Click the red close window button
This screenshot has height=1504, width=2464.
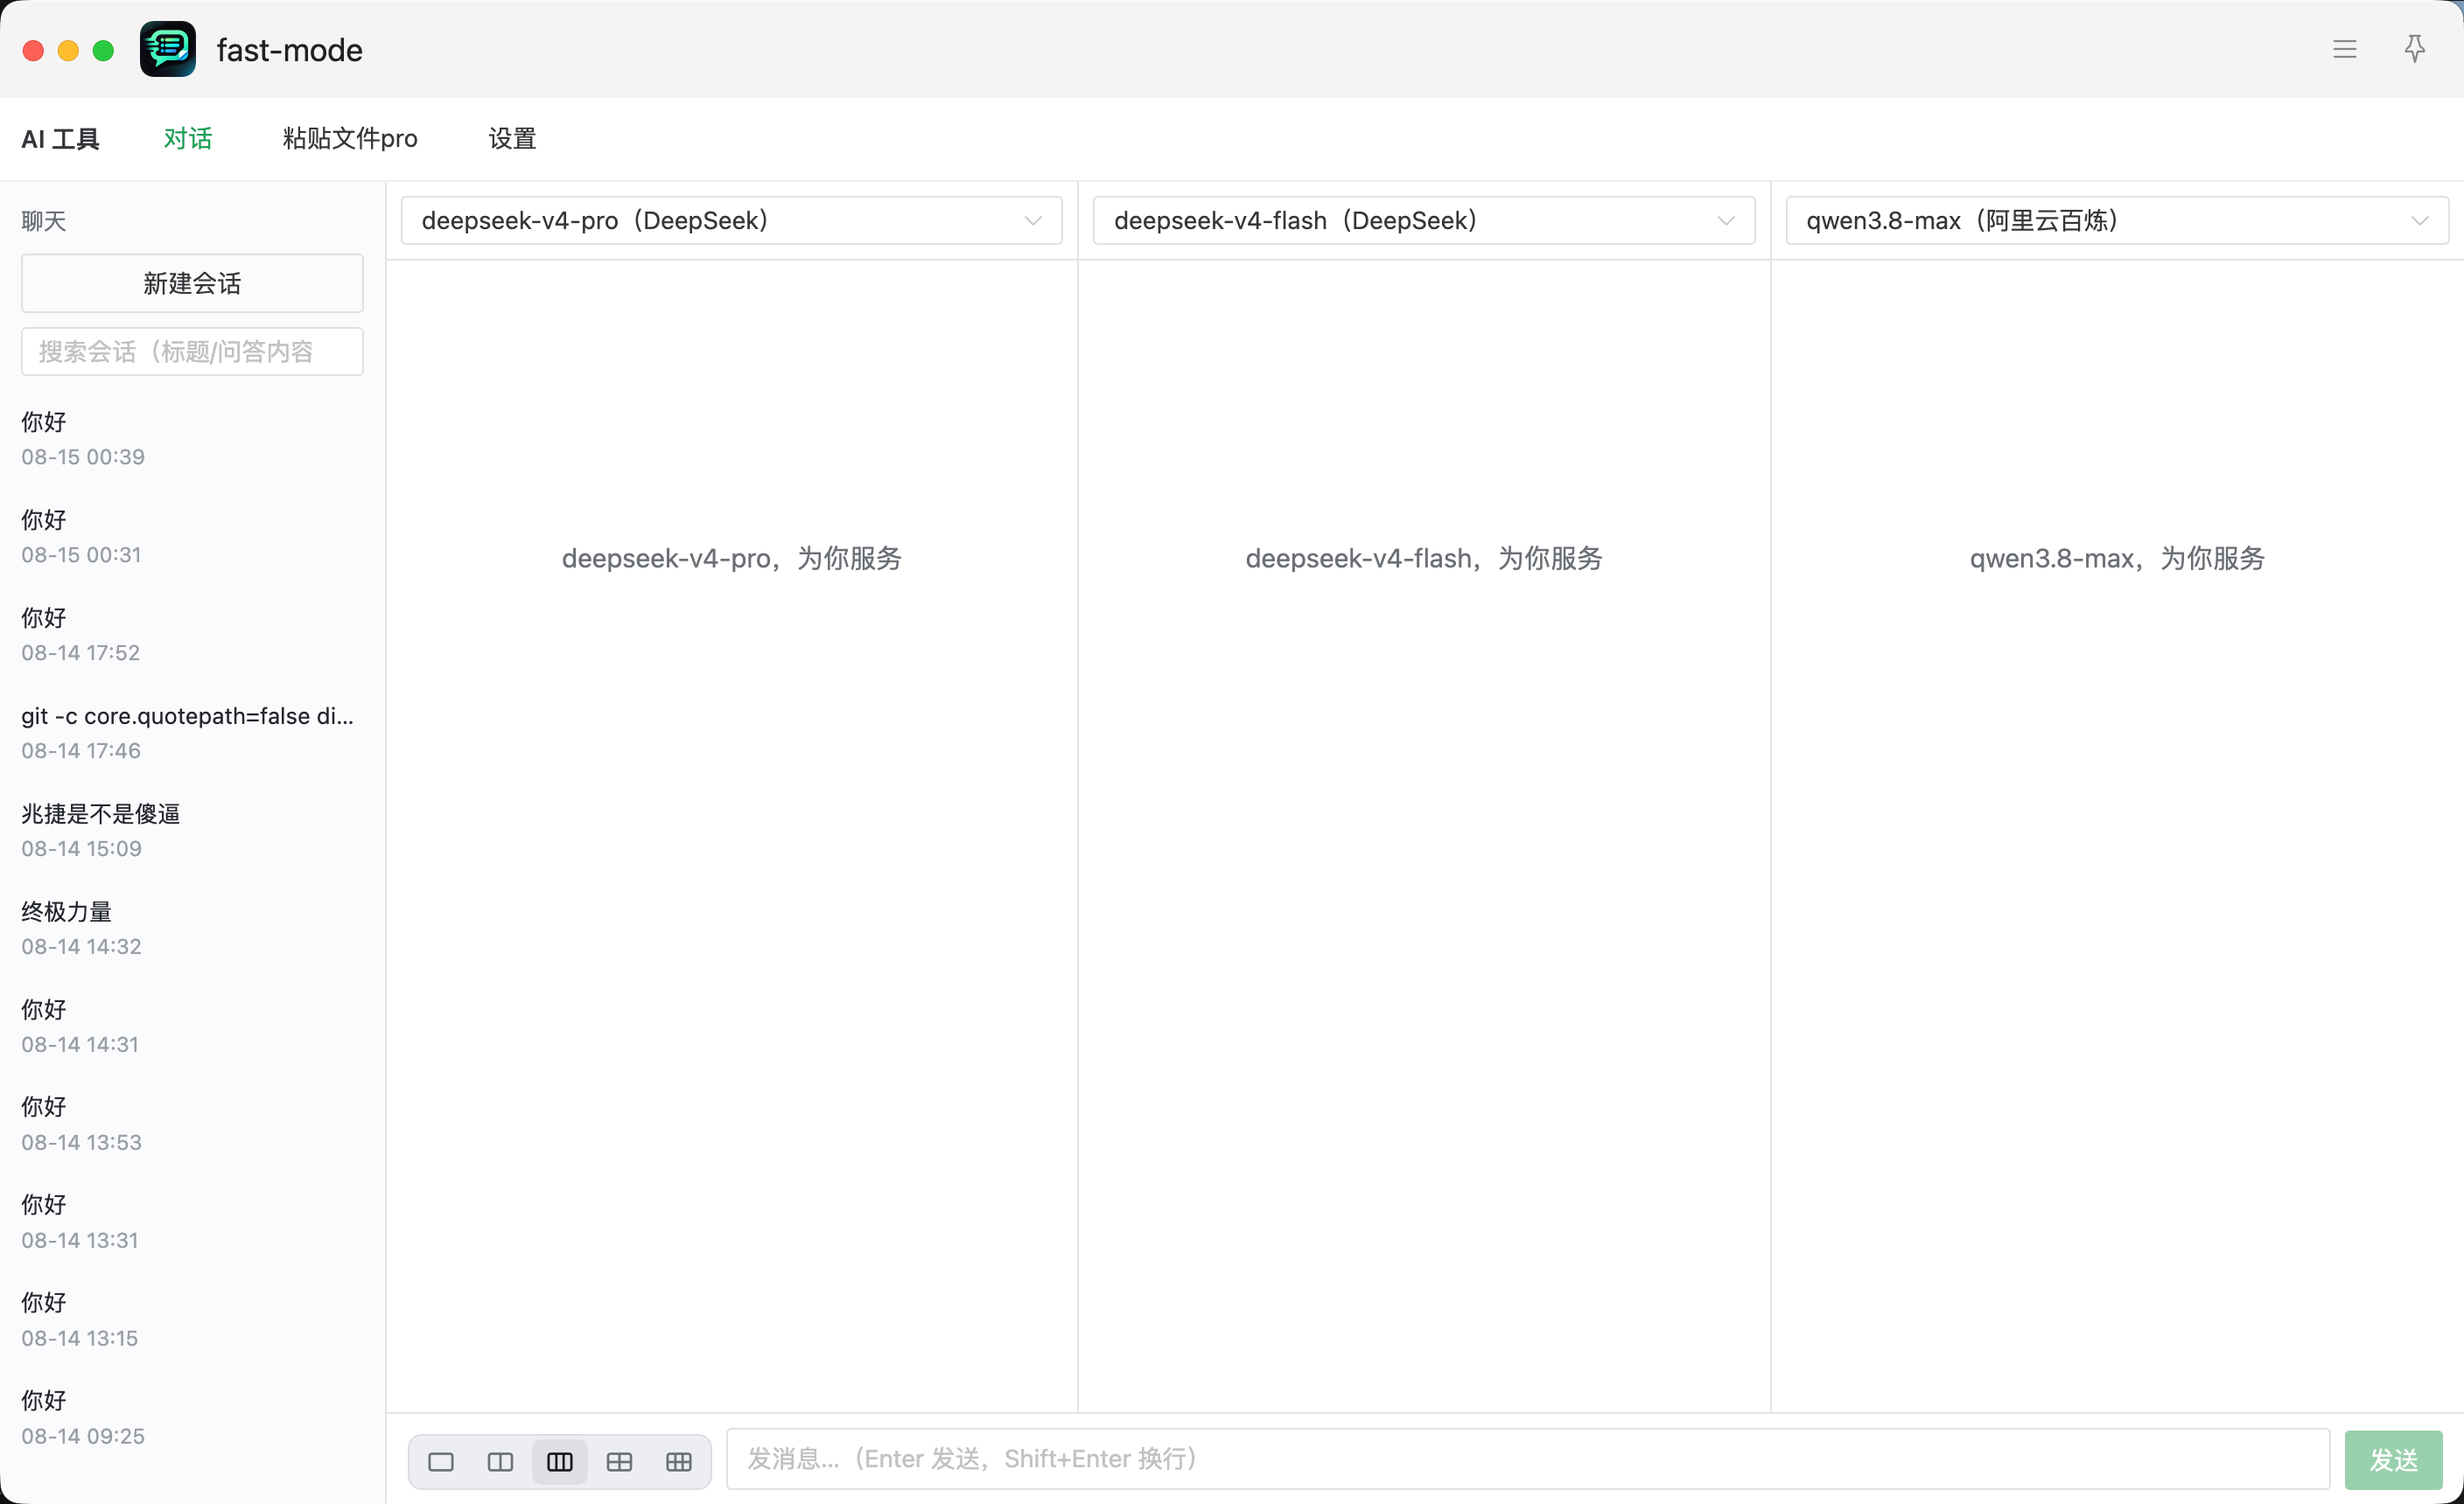(33, 51)
